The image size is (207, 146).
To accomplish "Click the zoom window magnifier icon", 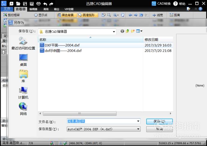I will coord(109,15).
